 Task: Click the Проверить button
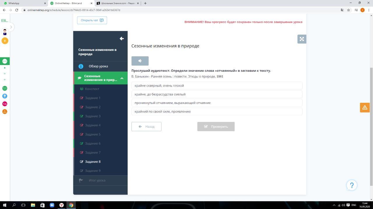tap(216, 127)
